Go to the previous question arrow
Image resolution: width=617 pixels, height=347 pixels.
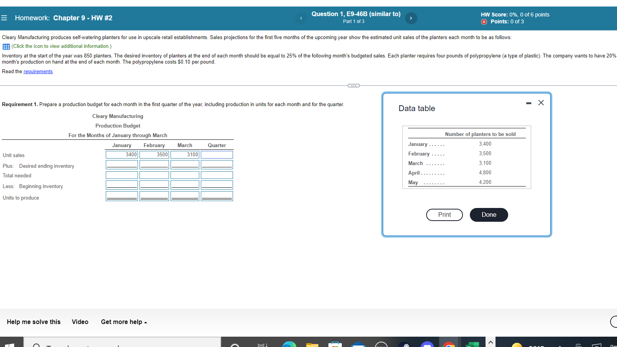(x=301, y=18)
